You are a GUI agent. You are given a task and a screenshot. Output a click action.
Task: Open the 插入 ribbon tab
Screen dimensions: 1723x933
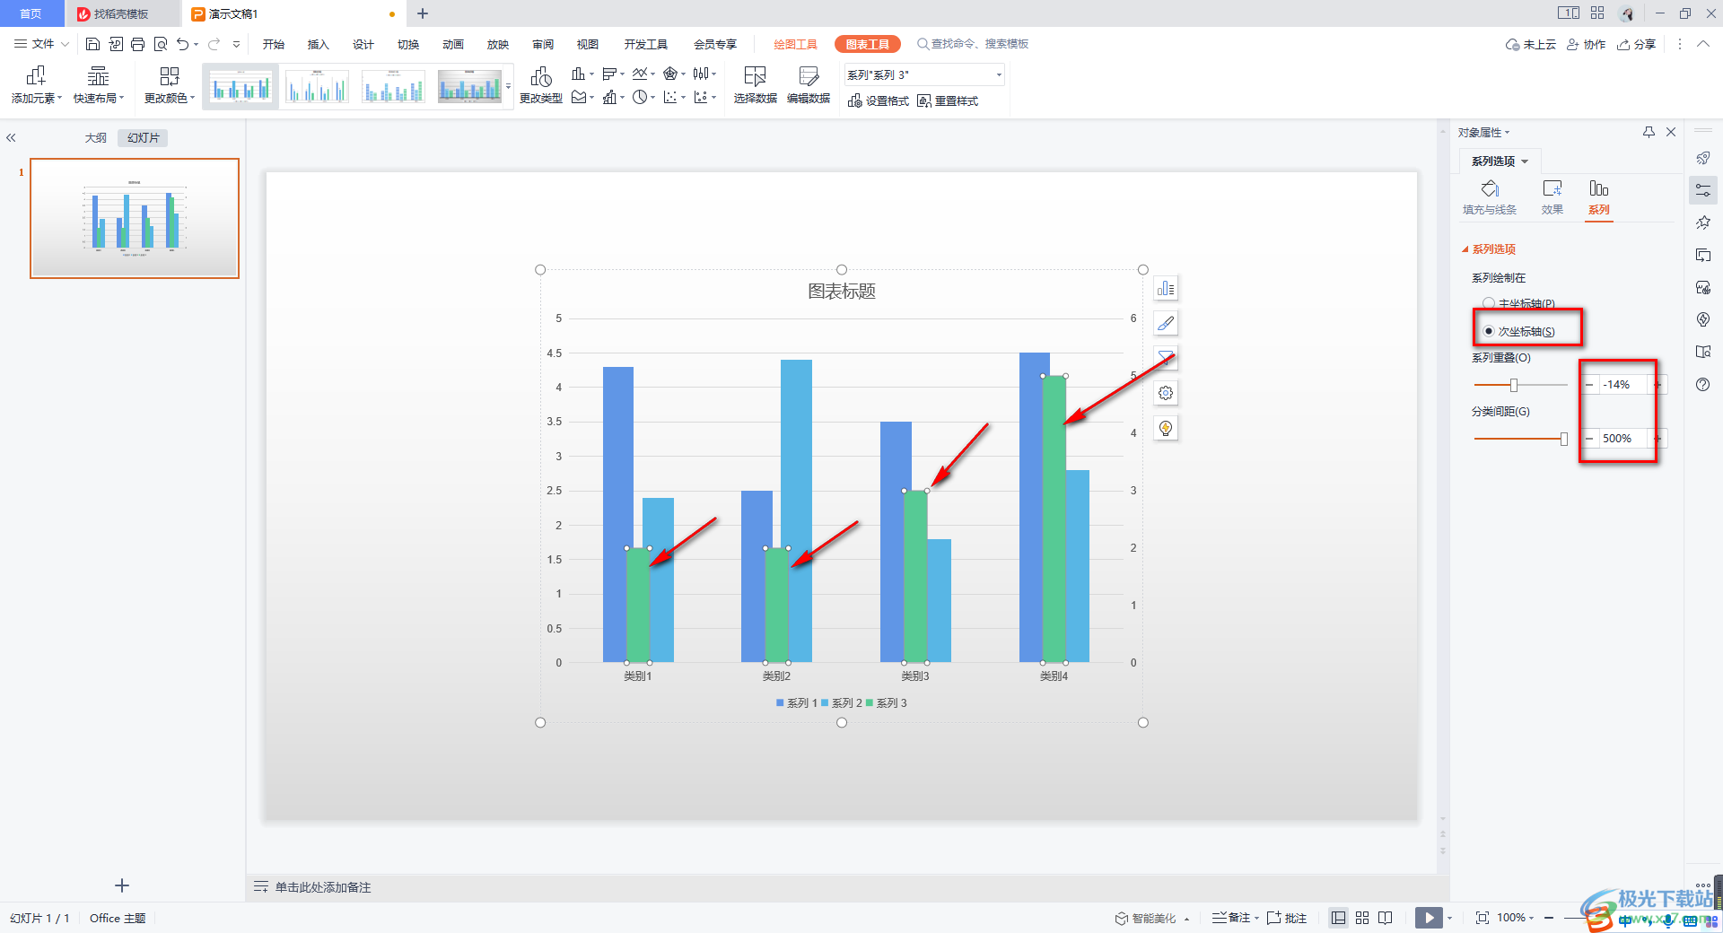tap(319, 44)
